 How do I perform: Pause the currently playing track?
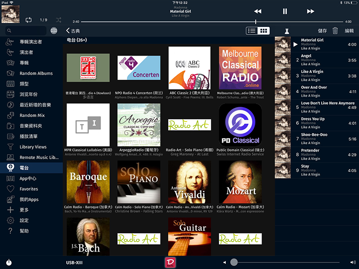pos(285,11)
